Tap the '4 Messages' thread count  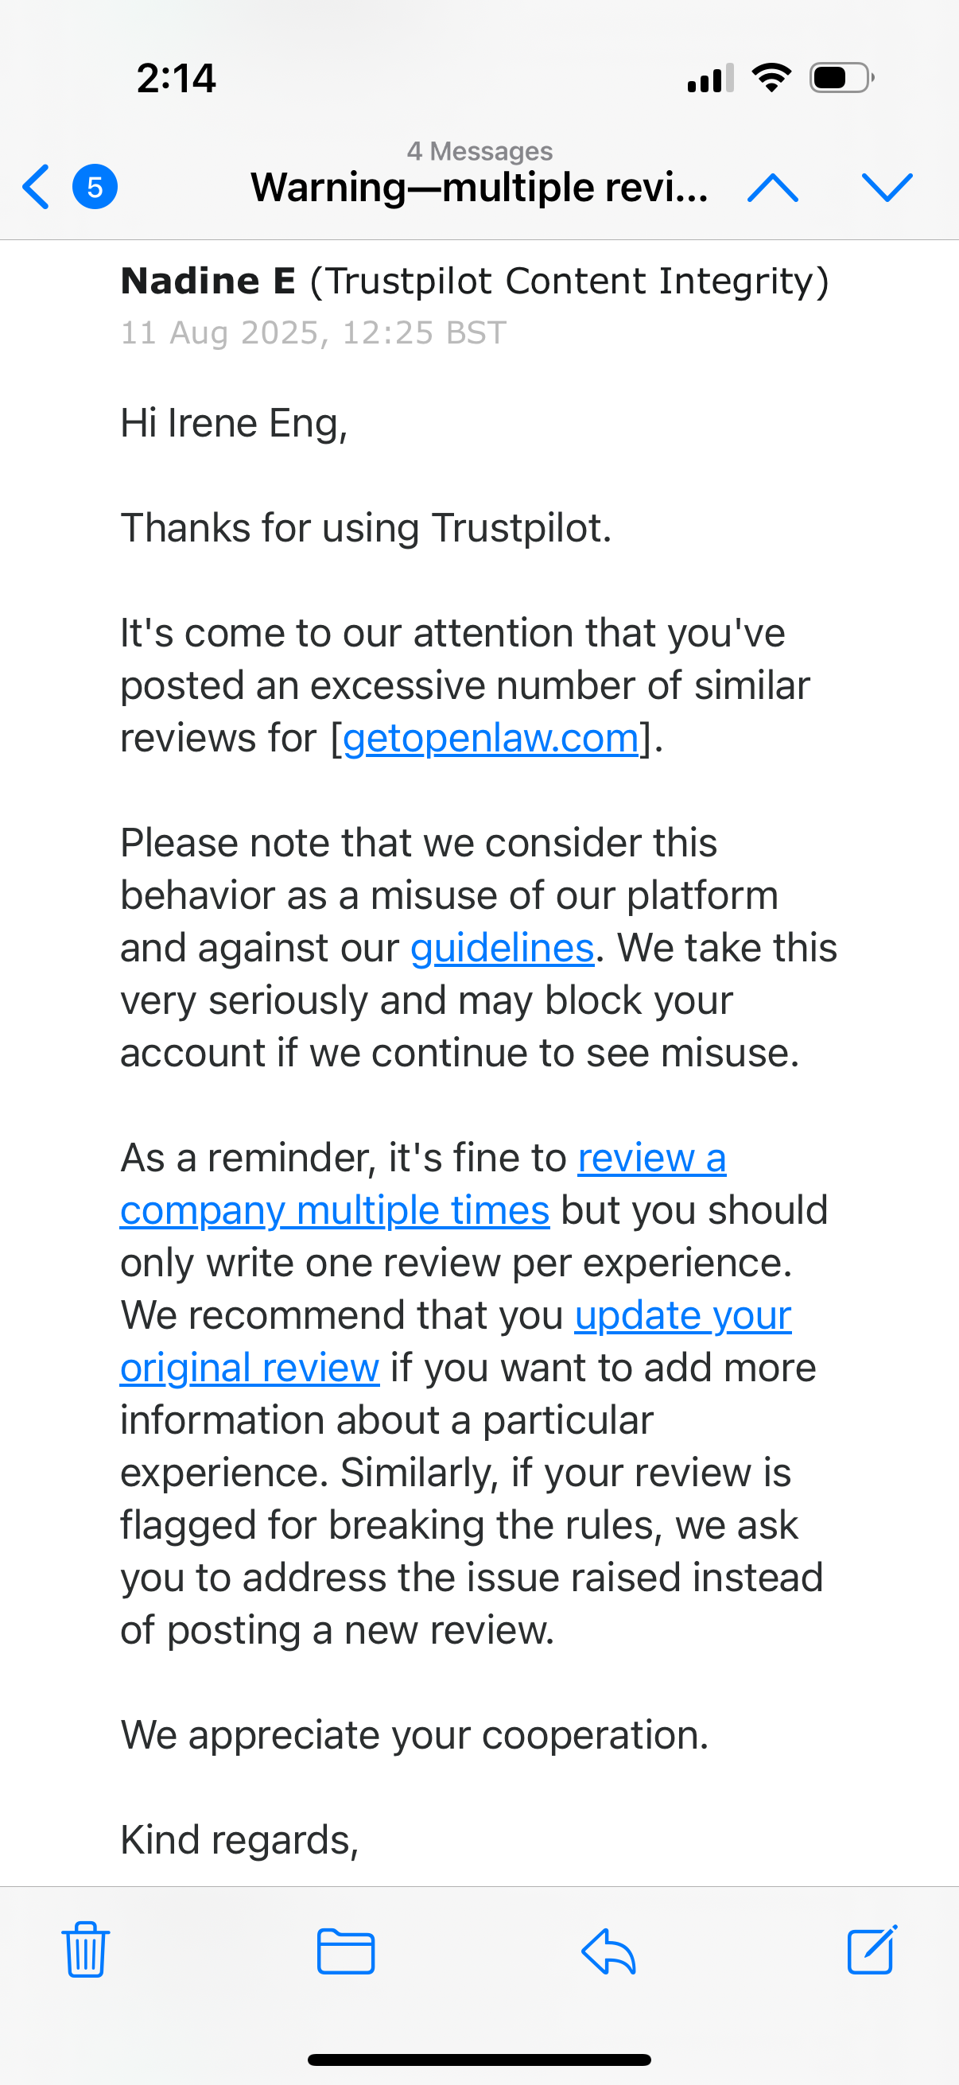(479, 150)
